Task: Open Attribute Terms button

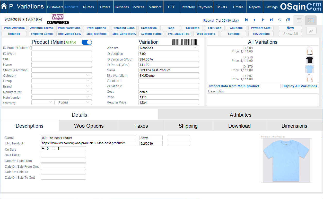Action: pos(41,28)
